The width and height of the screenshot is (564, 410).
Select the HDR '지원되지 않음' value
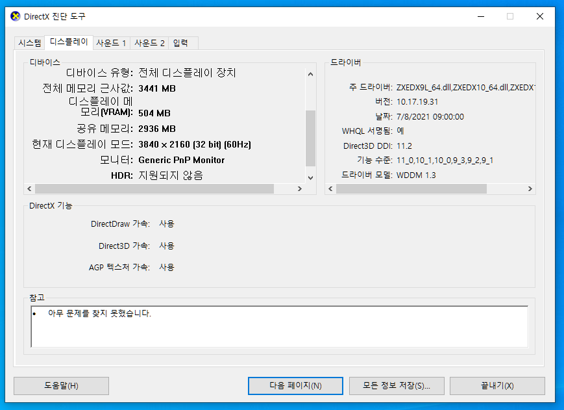pyautogui.click(x=171, y=175)
